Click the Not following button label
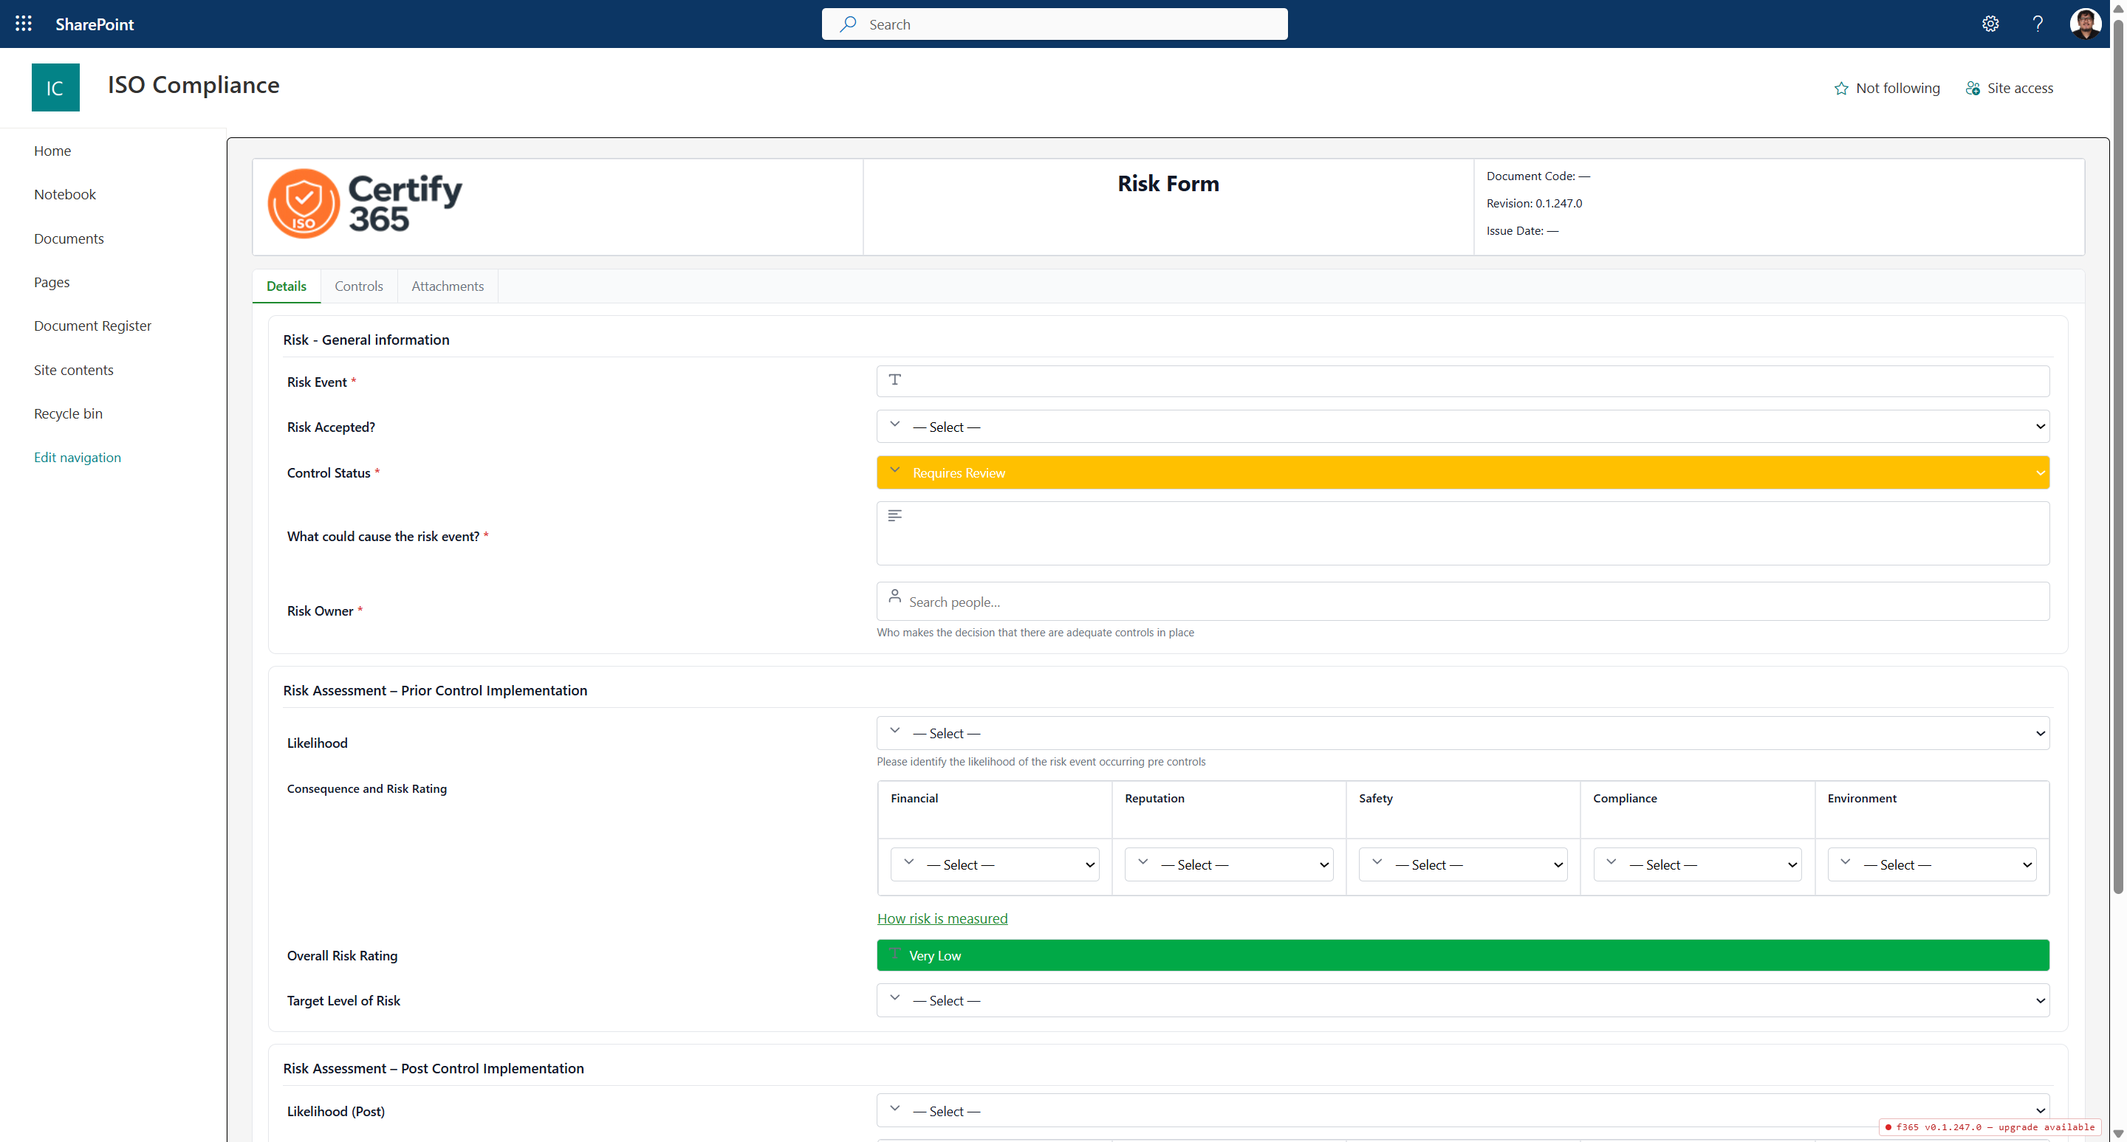 1897,89
